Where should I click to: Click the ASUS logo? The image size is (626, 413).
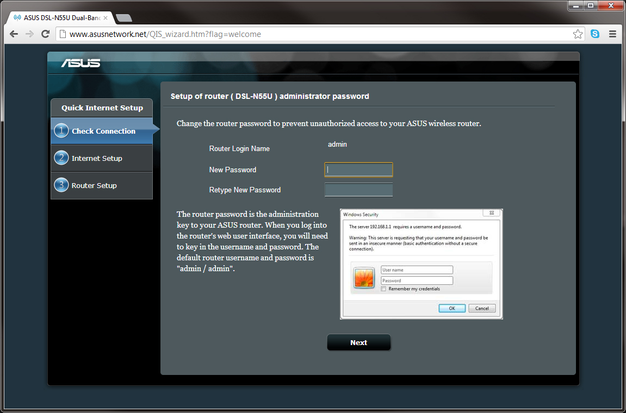click(80, 62)
